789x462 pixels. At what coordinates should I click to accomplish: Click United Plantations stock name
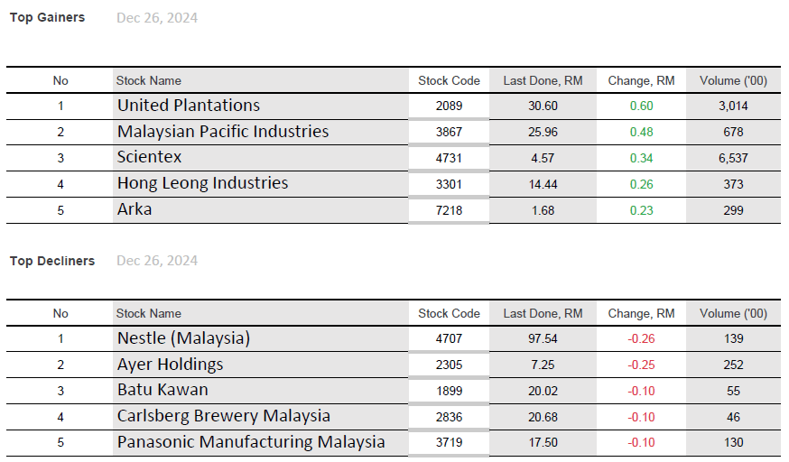(189, 106)
